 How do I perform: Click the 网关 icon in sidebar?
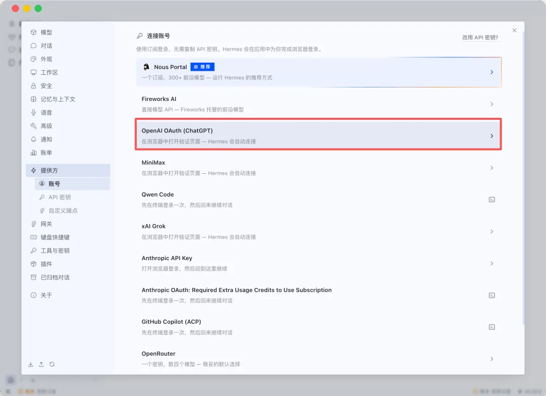click(x=33, y=224)
